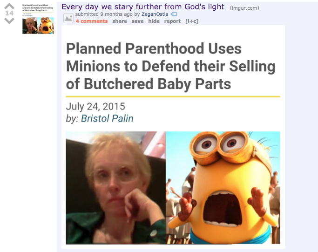Click the screaming Minion picture
The height and width of the screenshot is (252, 318).
pos(223,188)
